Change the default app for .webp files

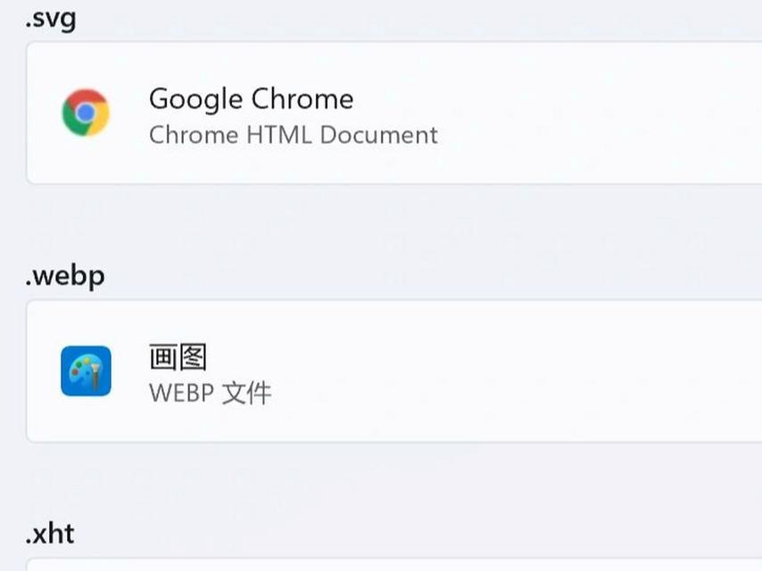pyautogui.click(x=394, y=371)
